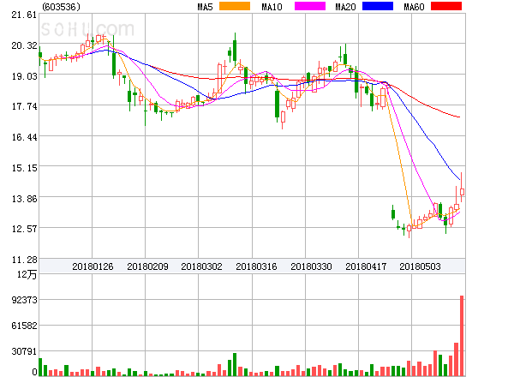
Task: Select the MA60 legend label
Action: (x=414, y=7)
